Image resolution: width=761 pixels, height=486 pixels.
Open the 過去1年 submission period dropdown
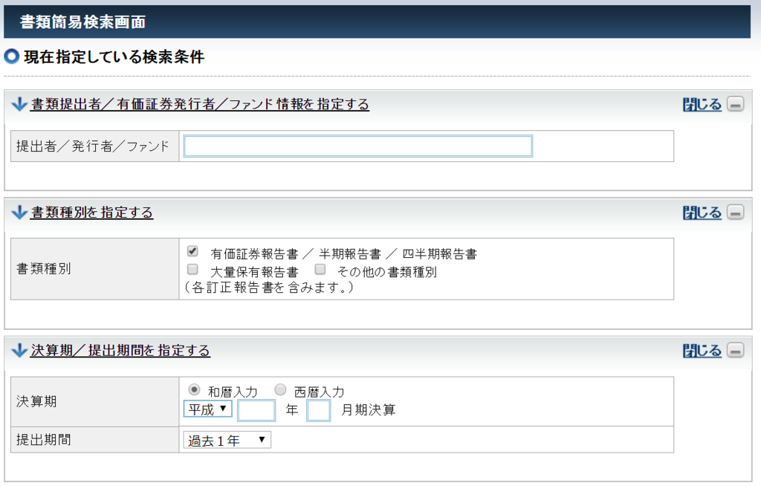[227, 440]
